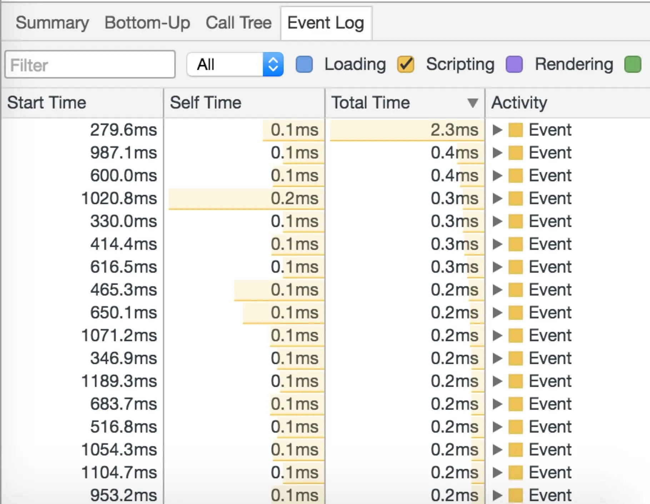Click the yellow icon of 600.0ms Event
The height and width of the screenshot is (504, 650).
[516, 176]
